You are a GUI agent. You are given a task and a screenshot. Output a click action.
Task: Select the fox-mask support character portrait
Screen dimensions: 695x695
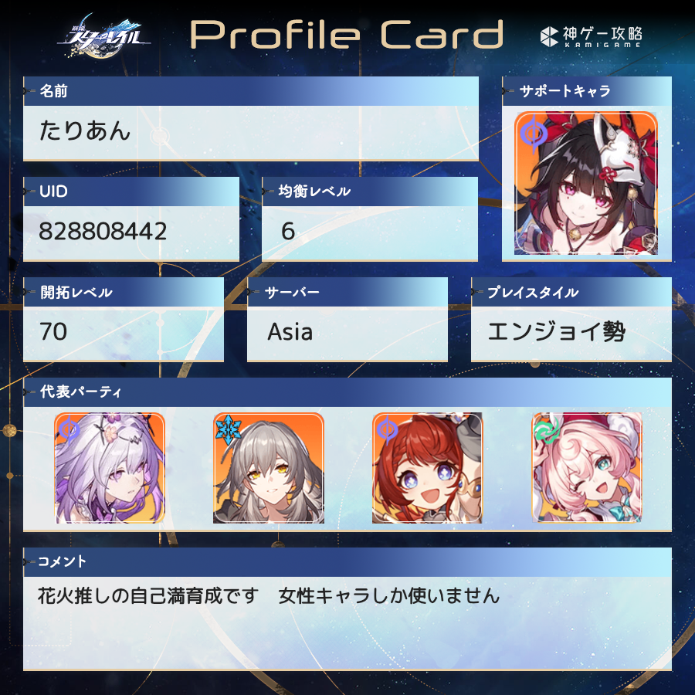(x=586, y=183)
